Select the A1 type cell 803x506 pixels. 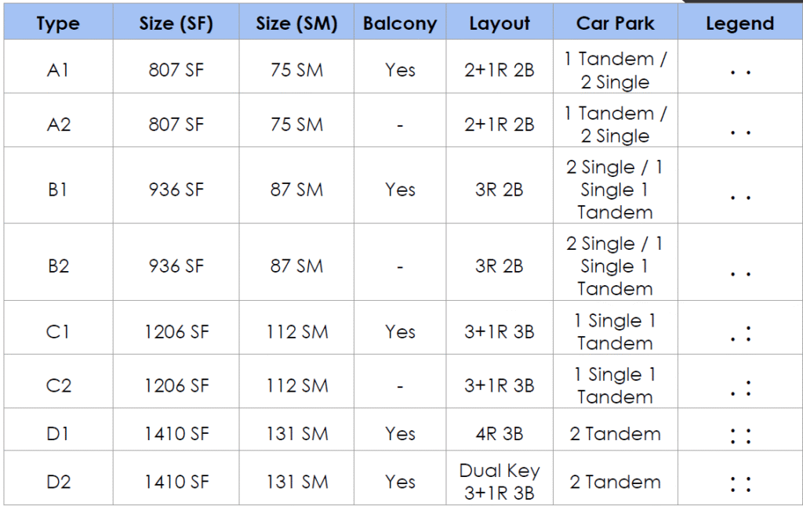58,70
